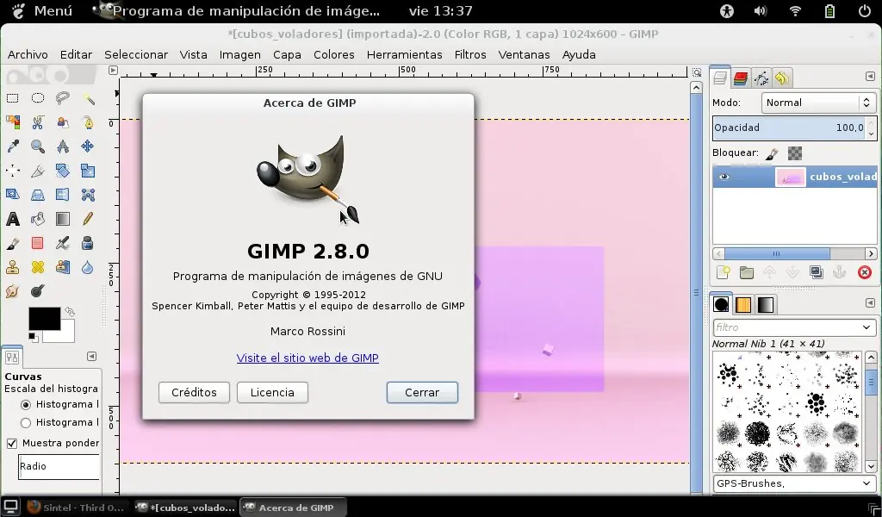This screenshot has height=517, width=882.
Task: Expand the brush filtro dropdown arrow
Action: pos(866,327)
